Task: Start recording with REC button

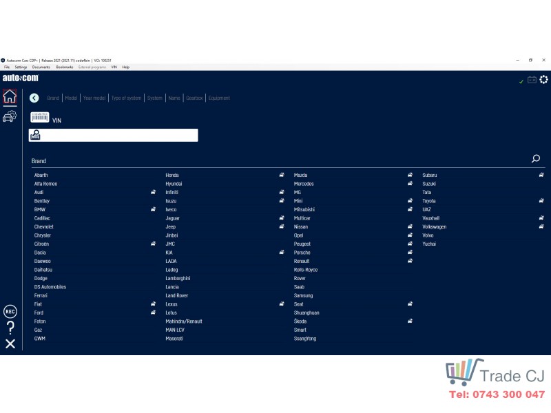Action: [x=10, y=312]
